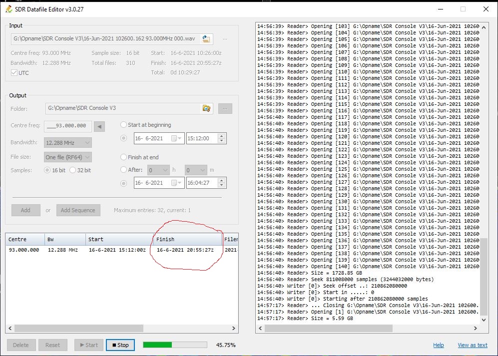Click the ellipsis button beside output folder

pyautogui.click(x=225, y=108)
